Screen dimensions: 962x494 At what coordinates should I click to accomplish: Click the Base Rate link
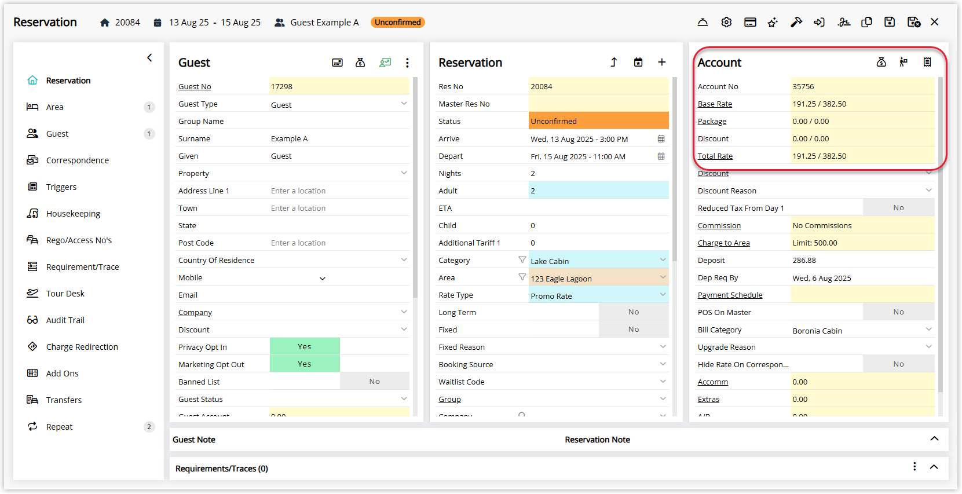pos(715,104)
